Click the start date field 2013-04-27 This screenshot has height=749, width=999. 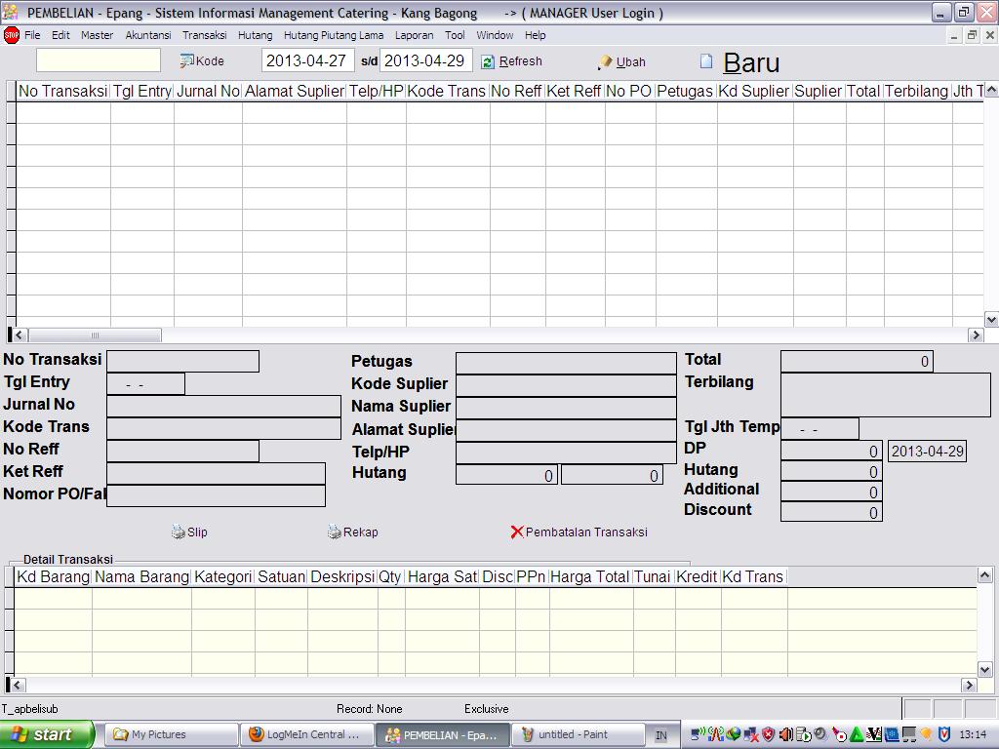(x=306, y=60)
